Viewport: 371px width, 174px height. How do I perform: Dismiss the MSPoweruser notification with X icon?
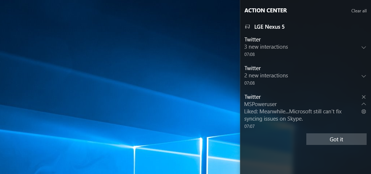[364, 97]
